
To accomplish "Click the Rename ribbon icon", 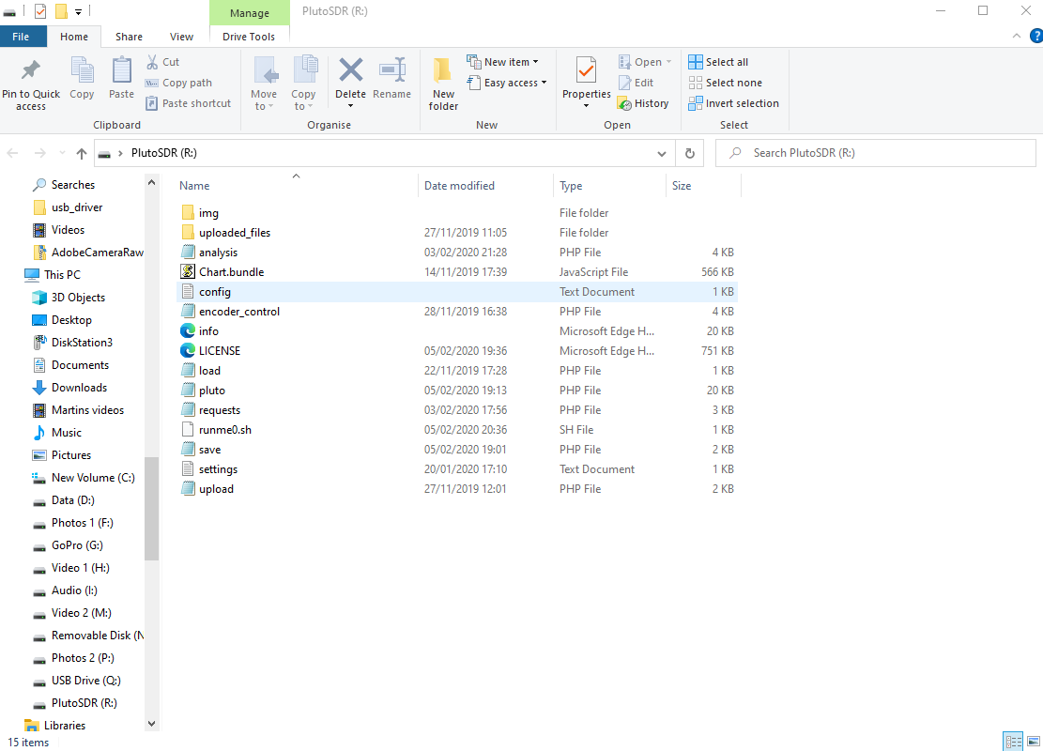I will [x=391, y=70].
